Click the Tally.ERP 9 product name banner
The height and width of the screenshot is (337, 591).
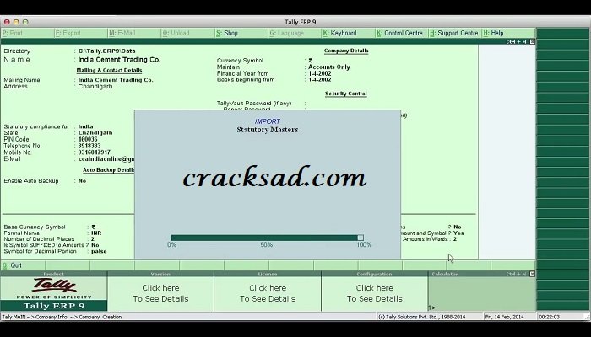[x=54, y=306]
